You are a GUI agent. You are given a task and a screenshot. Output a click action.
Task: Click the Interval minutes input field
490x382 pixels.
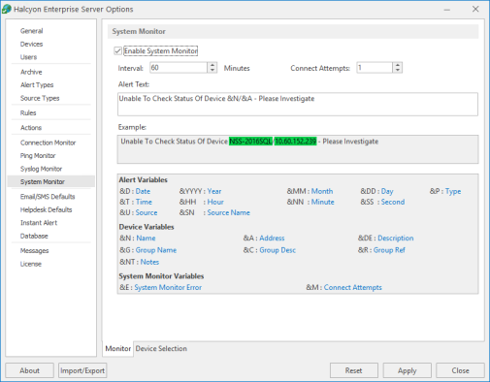(179, 68)
